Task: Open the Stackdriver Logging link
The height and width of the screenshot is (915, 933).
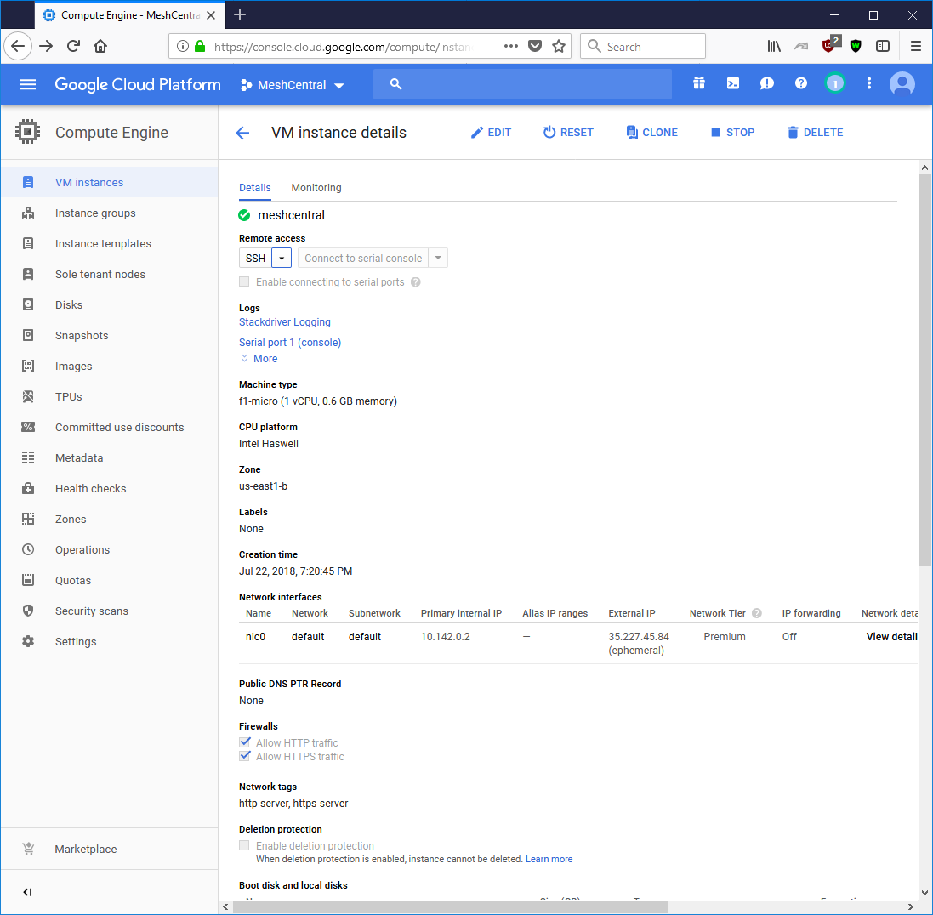Action: click(x=284, y=321)
